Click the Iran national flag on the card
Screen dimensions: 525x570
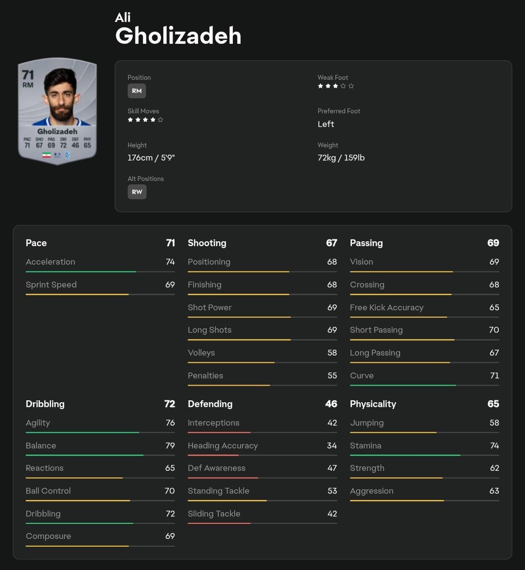pos(46,155)
